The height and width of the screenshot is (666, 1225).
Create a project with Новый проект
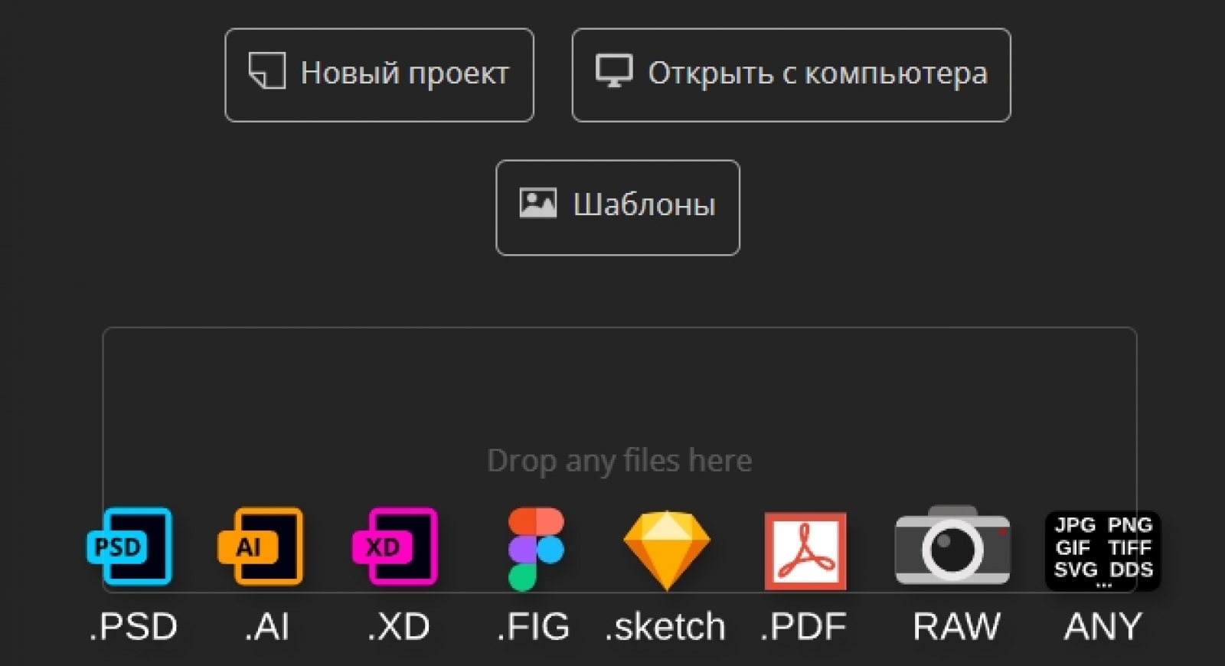pos(379,75)
